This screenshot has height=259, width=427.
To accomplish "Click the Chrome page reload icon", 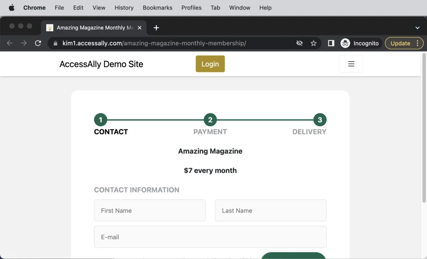I will 38,43.
